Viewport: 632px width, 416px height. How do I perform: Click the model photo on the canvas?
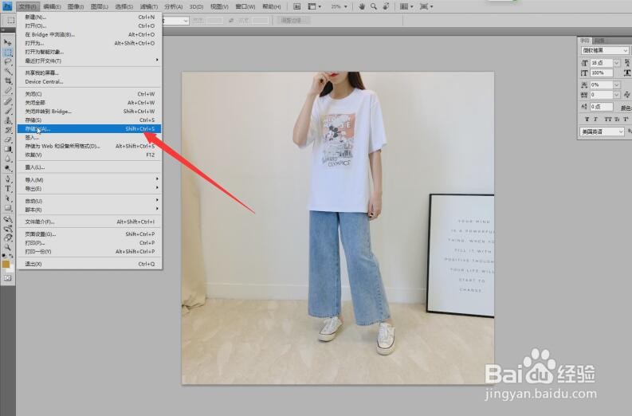[338, 228]
